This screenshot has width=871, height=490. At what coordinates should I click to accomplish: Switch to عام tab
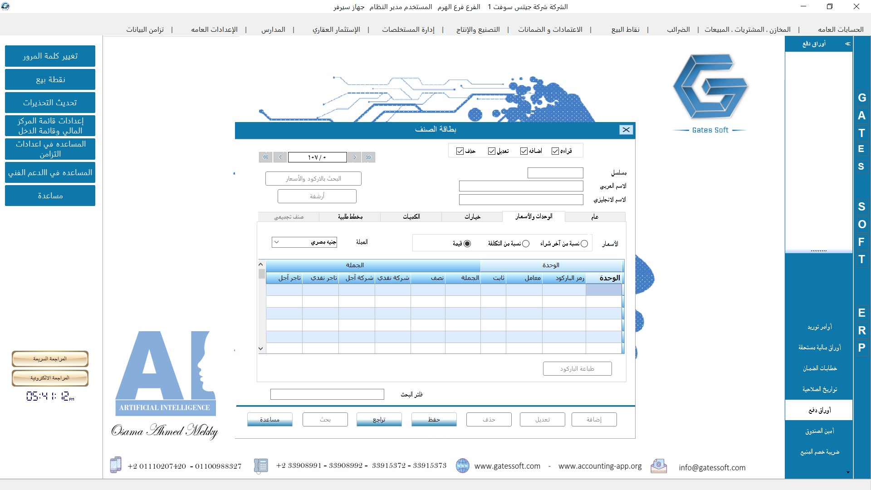pos(595,217)
